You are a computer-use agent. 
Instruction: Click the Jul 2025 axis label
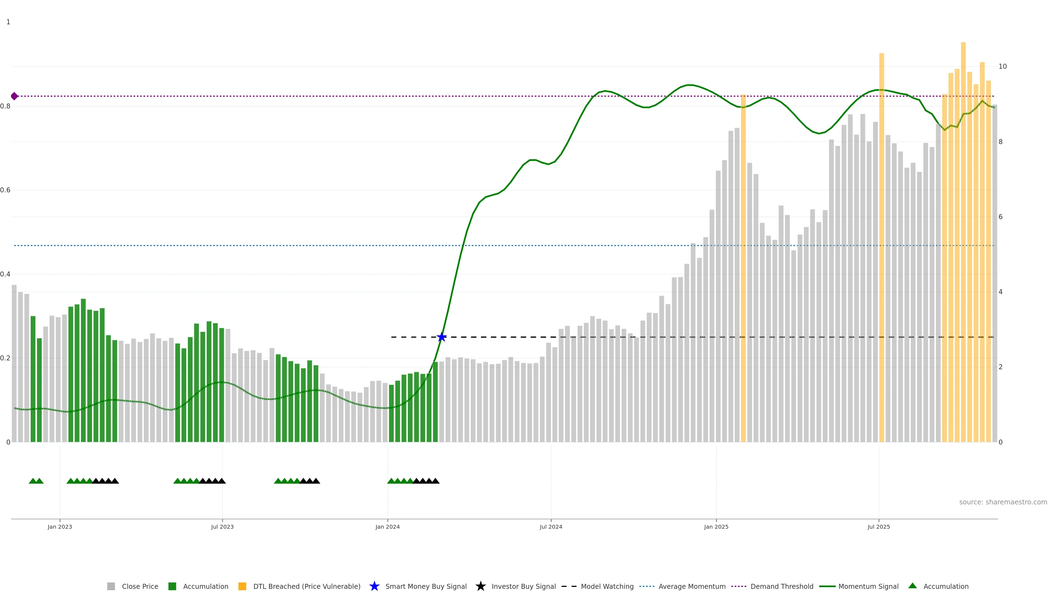[879, 527]
